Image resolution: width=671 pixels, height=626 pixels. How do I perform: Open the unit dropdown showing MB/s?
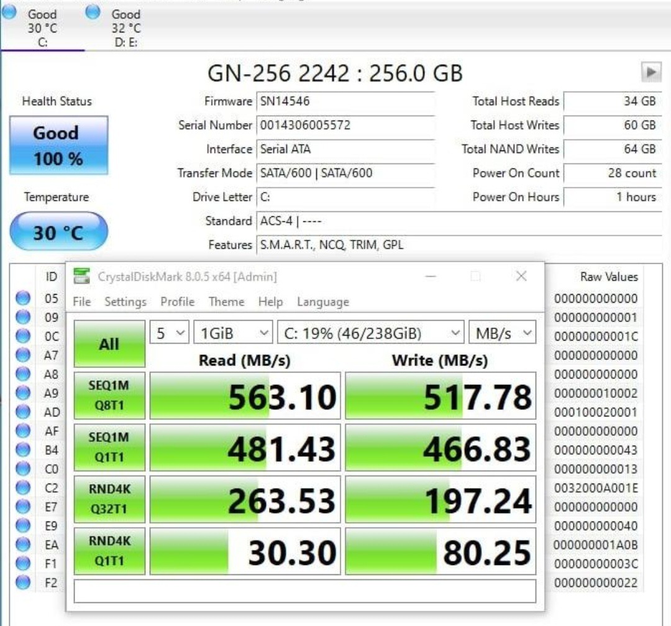pyautogui.click(x=503, y=332)
